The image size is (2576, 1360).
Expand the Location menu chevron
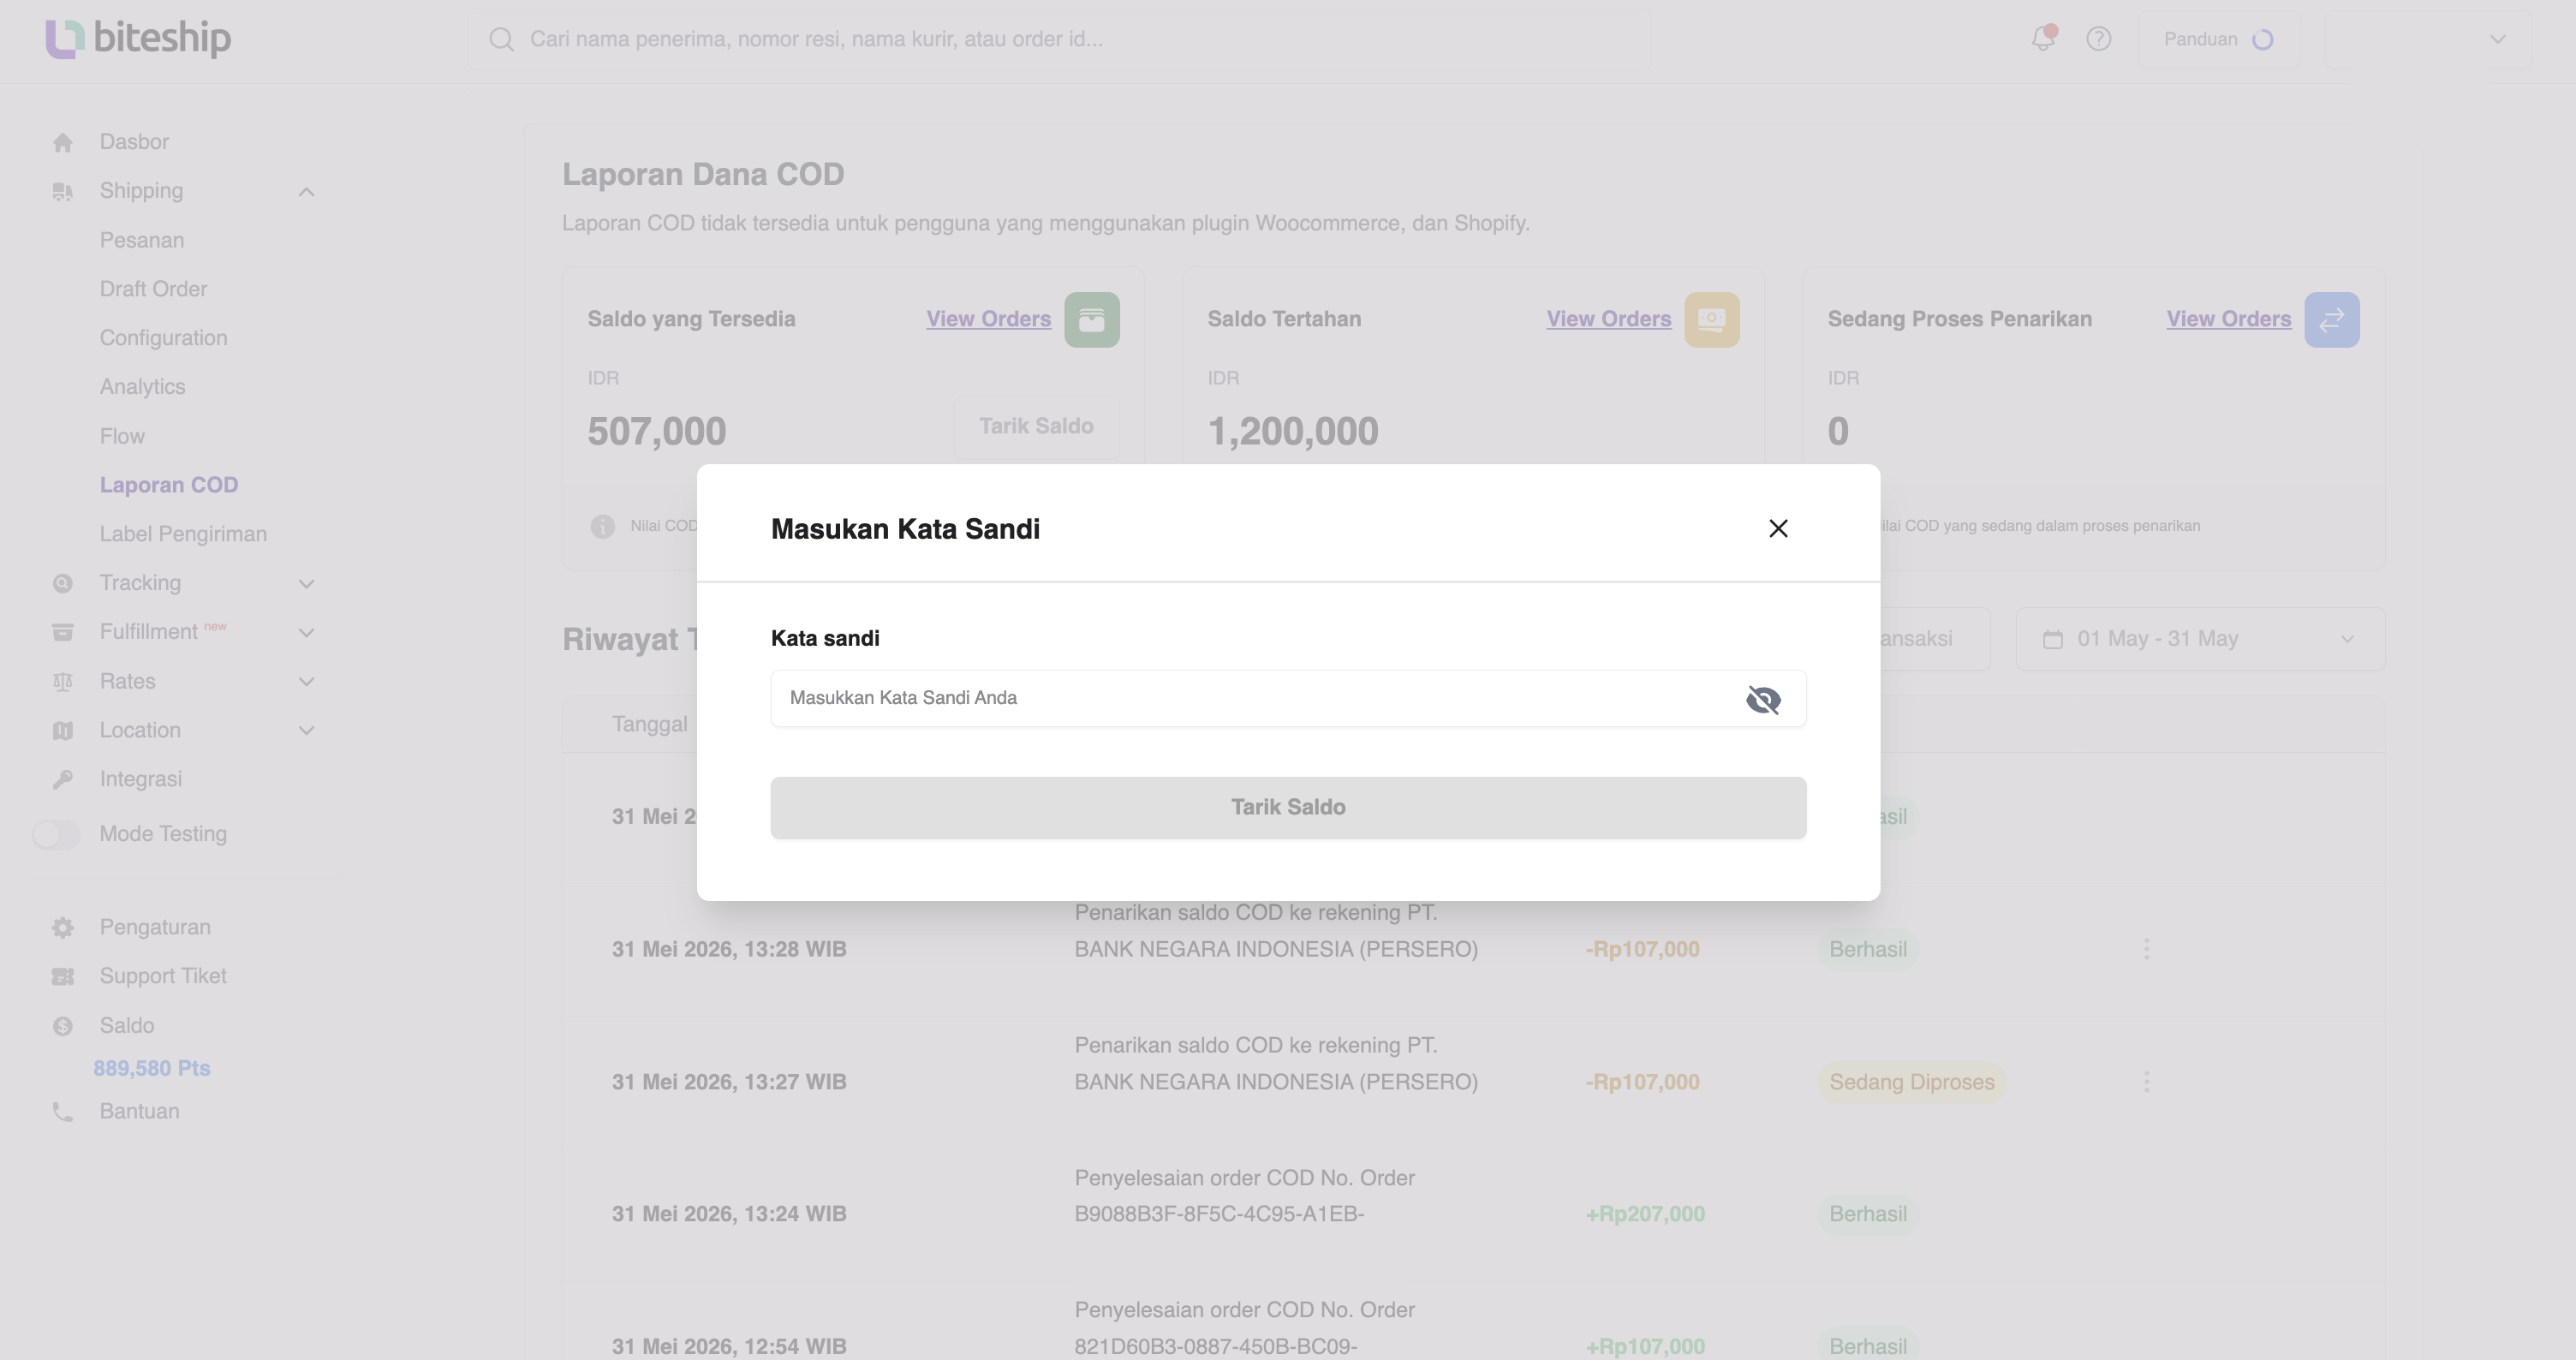pos(306,730)
